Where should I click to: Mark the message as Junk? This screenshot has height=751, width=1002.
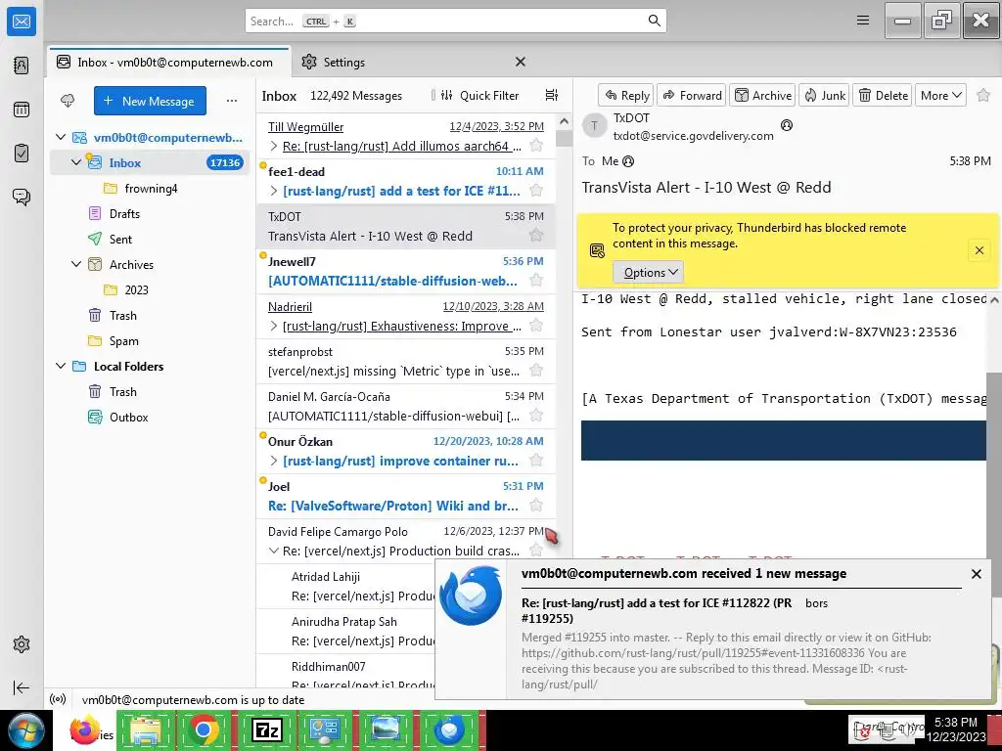(x=824, y=95)
